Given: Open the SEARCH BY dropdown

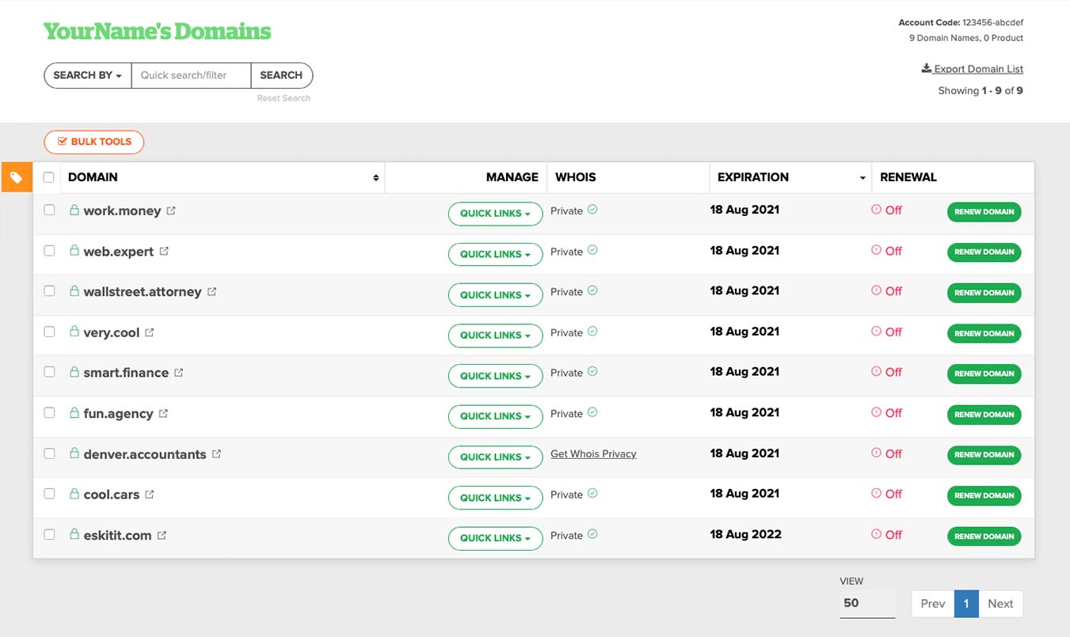Looking at the screenshot, I should pyautogui.click(x=87, y=75).
